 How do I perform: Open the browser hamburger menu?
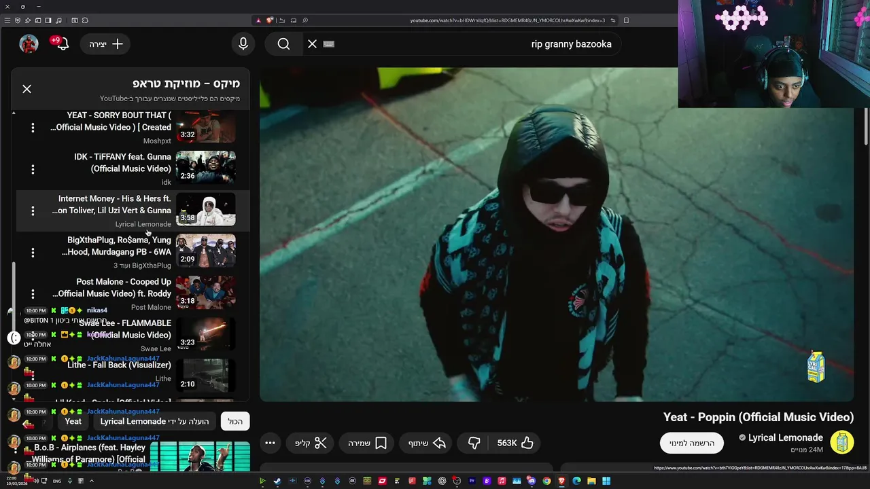(x=7, y=20)
